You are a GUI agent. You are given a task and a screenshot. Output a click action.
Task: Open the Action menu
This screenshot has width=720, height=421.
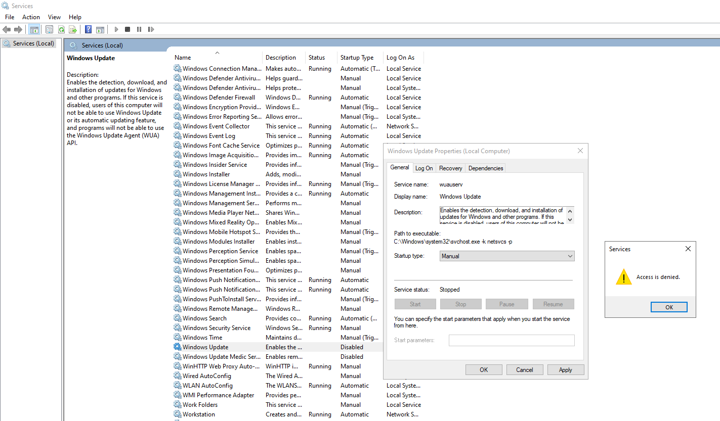[31, 17]
